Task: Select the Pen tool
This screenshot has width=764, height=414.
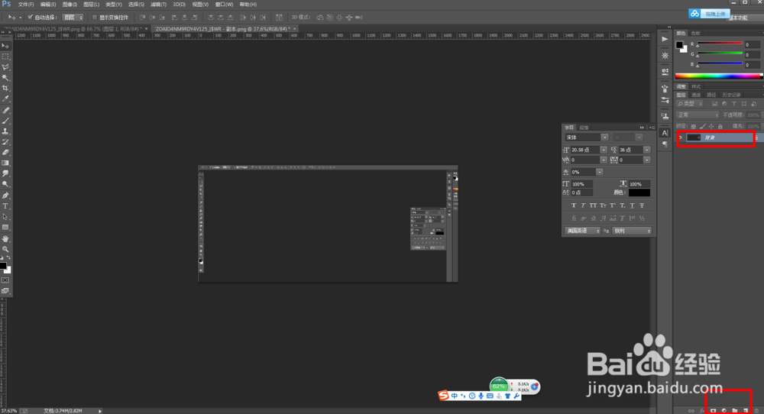Action: tap(5, 196)
